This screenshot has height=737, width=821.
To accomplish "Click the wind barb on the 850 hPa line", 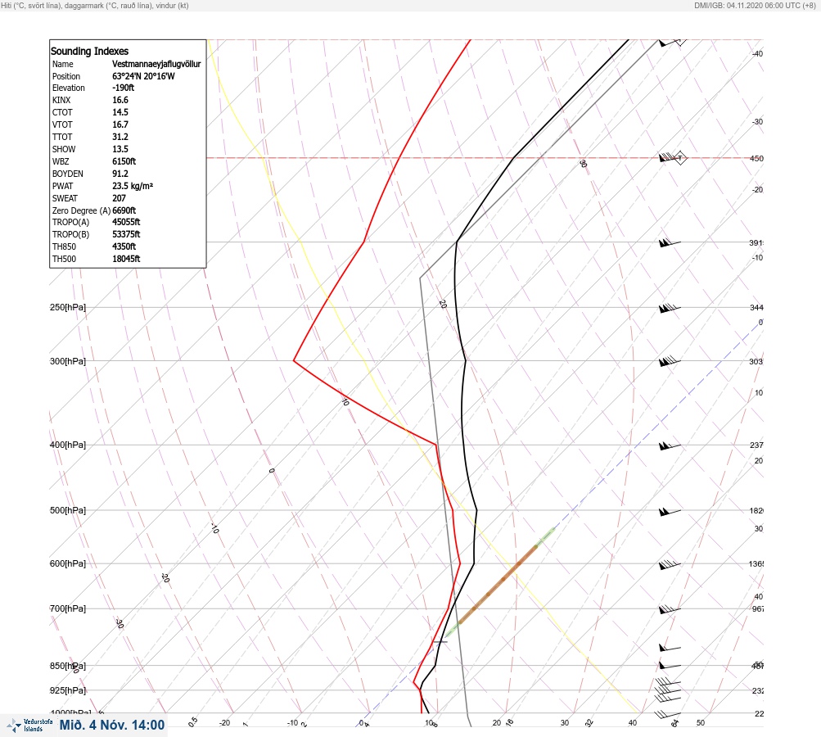I will point(670,665).
